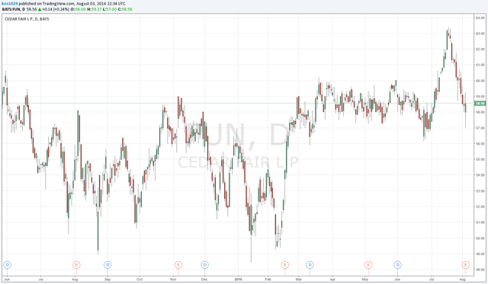Screen dimensions: 488x284
Task: Click the May label on time axis
Action: tap(365, 279)
